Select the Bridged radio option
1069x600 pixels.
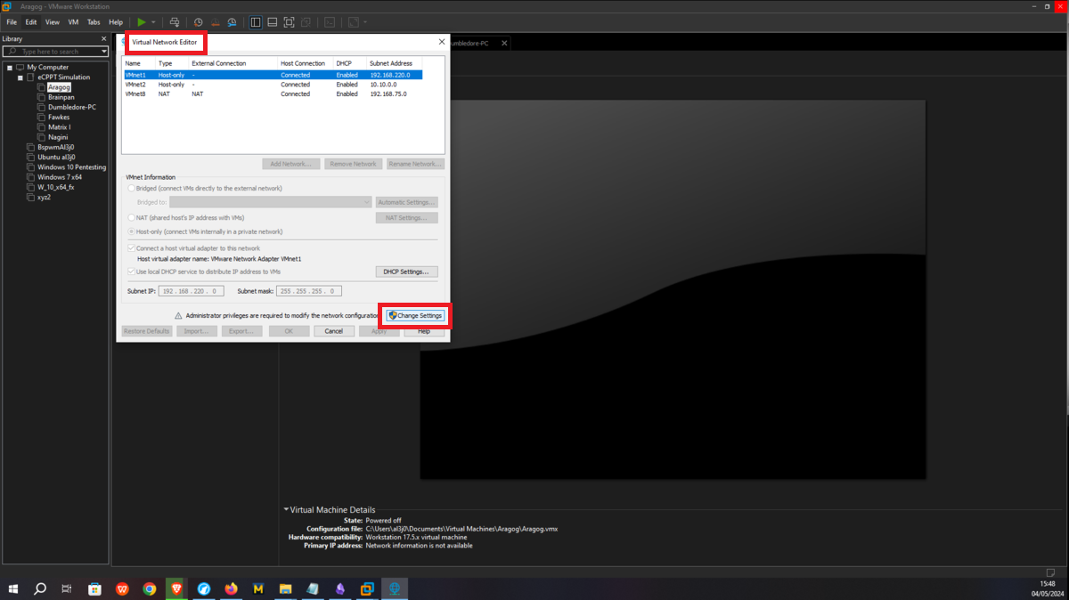pyautogui.click(x=133, y=189)
